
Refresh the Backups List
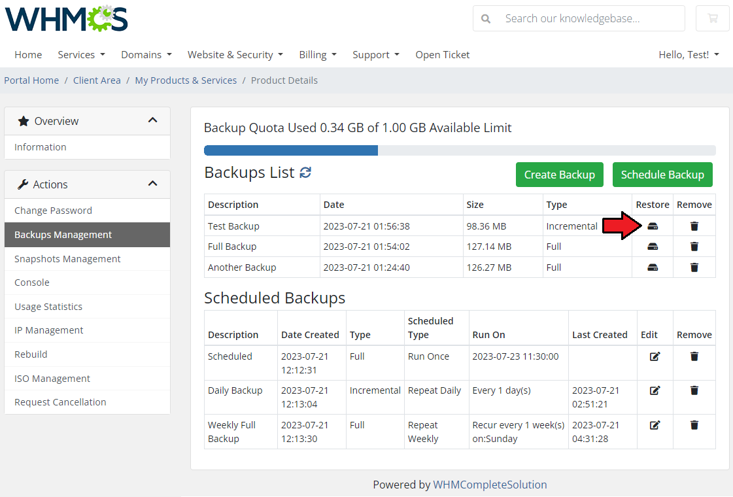point(305,173)
